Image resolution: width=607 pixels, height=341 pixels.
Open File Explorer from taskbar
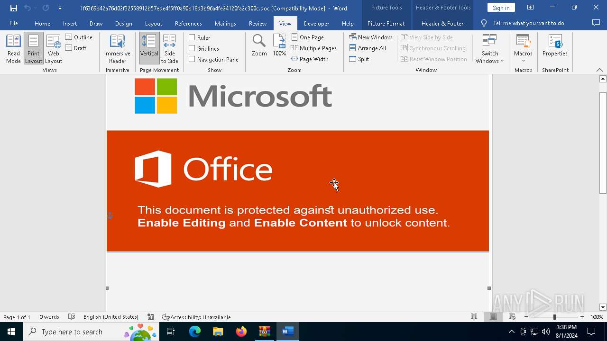coord(218,332)
